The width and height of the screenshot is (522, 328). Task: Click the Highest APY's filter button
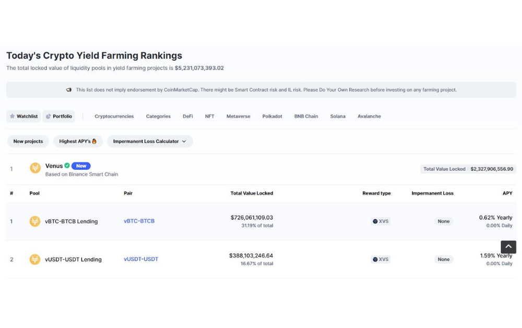[78, 141]
